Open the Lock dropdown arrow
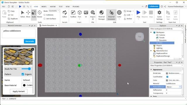The image size is (187, 105). click(132, 15)
